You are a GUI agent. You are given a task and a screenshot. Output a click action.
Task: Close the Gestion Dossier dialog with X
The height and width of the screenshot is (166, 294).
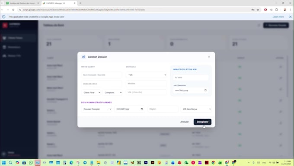click(209, 57)
